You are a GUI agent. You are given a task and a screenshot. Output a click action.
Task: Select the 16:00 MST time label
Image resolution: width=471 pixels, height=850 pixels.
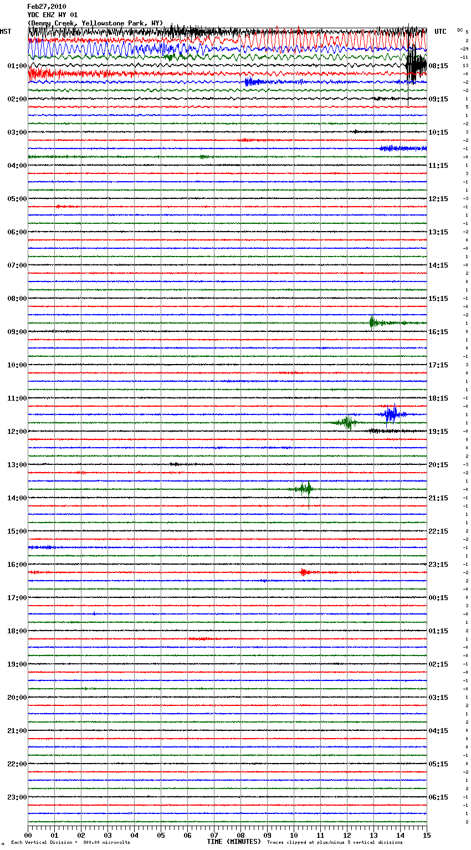click(17, 565)
